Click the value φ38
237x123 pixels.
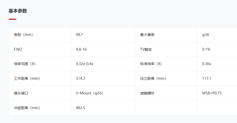(x=206, y=35)
